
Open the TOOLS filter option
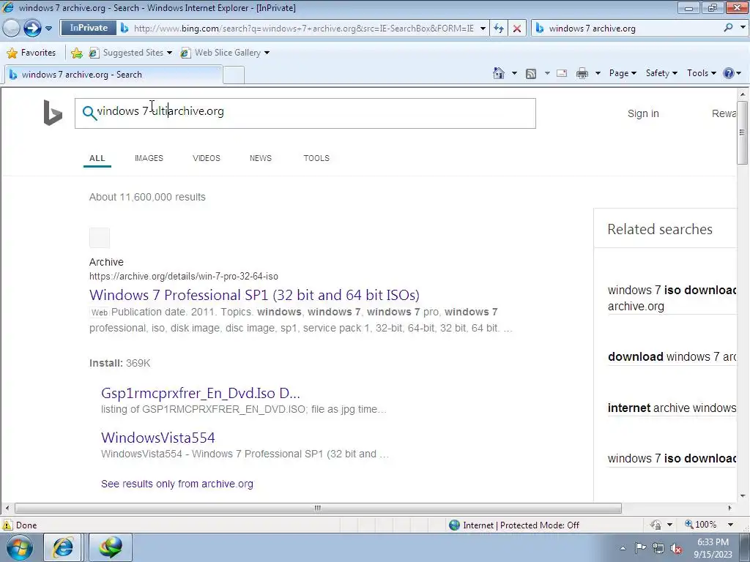click(x=316, y=158)
